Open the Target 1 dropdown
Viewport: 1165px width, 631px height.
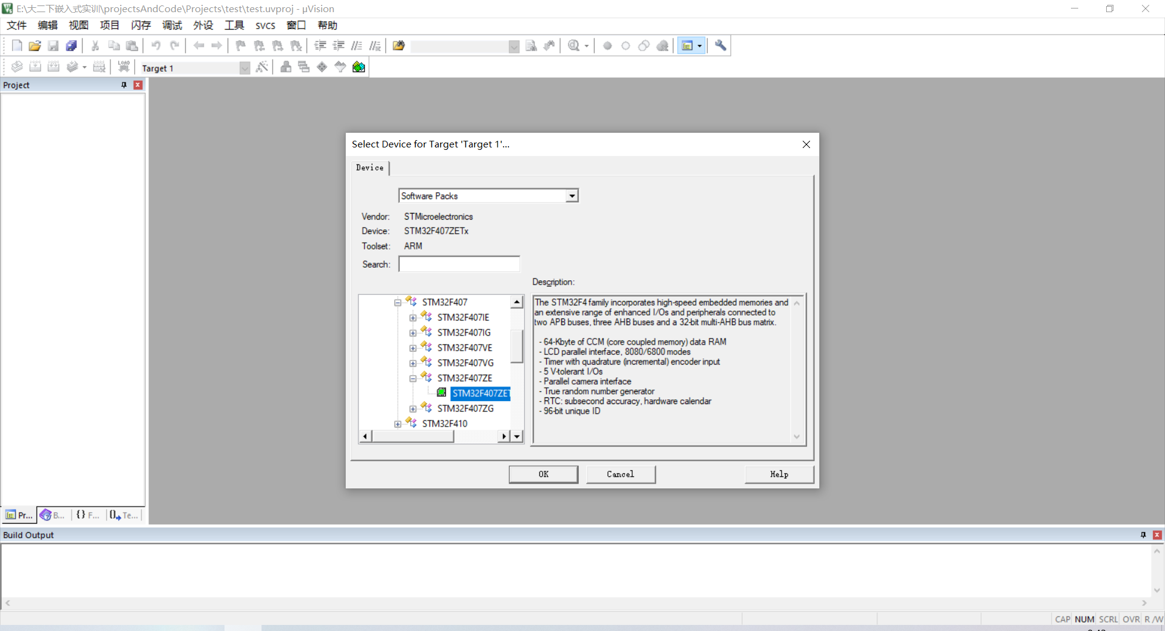pyautogui.click(x=245, y=68)
